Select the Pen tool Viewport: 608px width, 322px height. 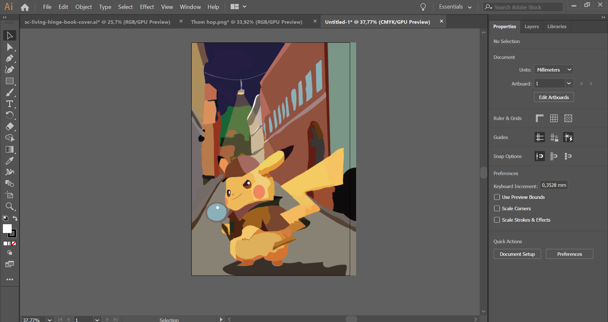tap(10, 59)
